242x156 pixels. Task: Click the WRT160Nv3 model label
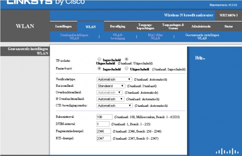(x=229, y=15)
